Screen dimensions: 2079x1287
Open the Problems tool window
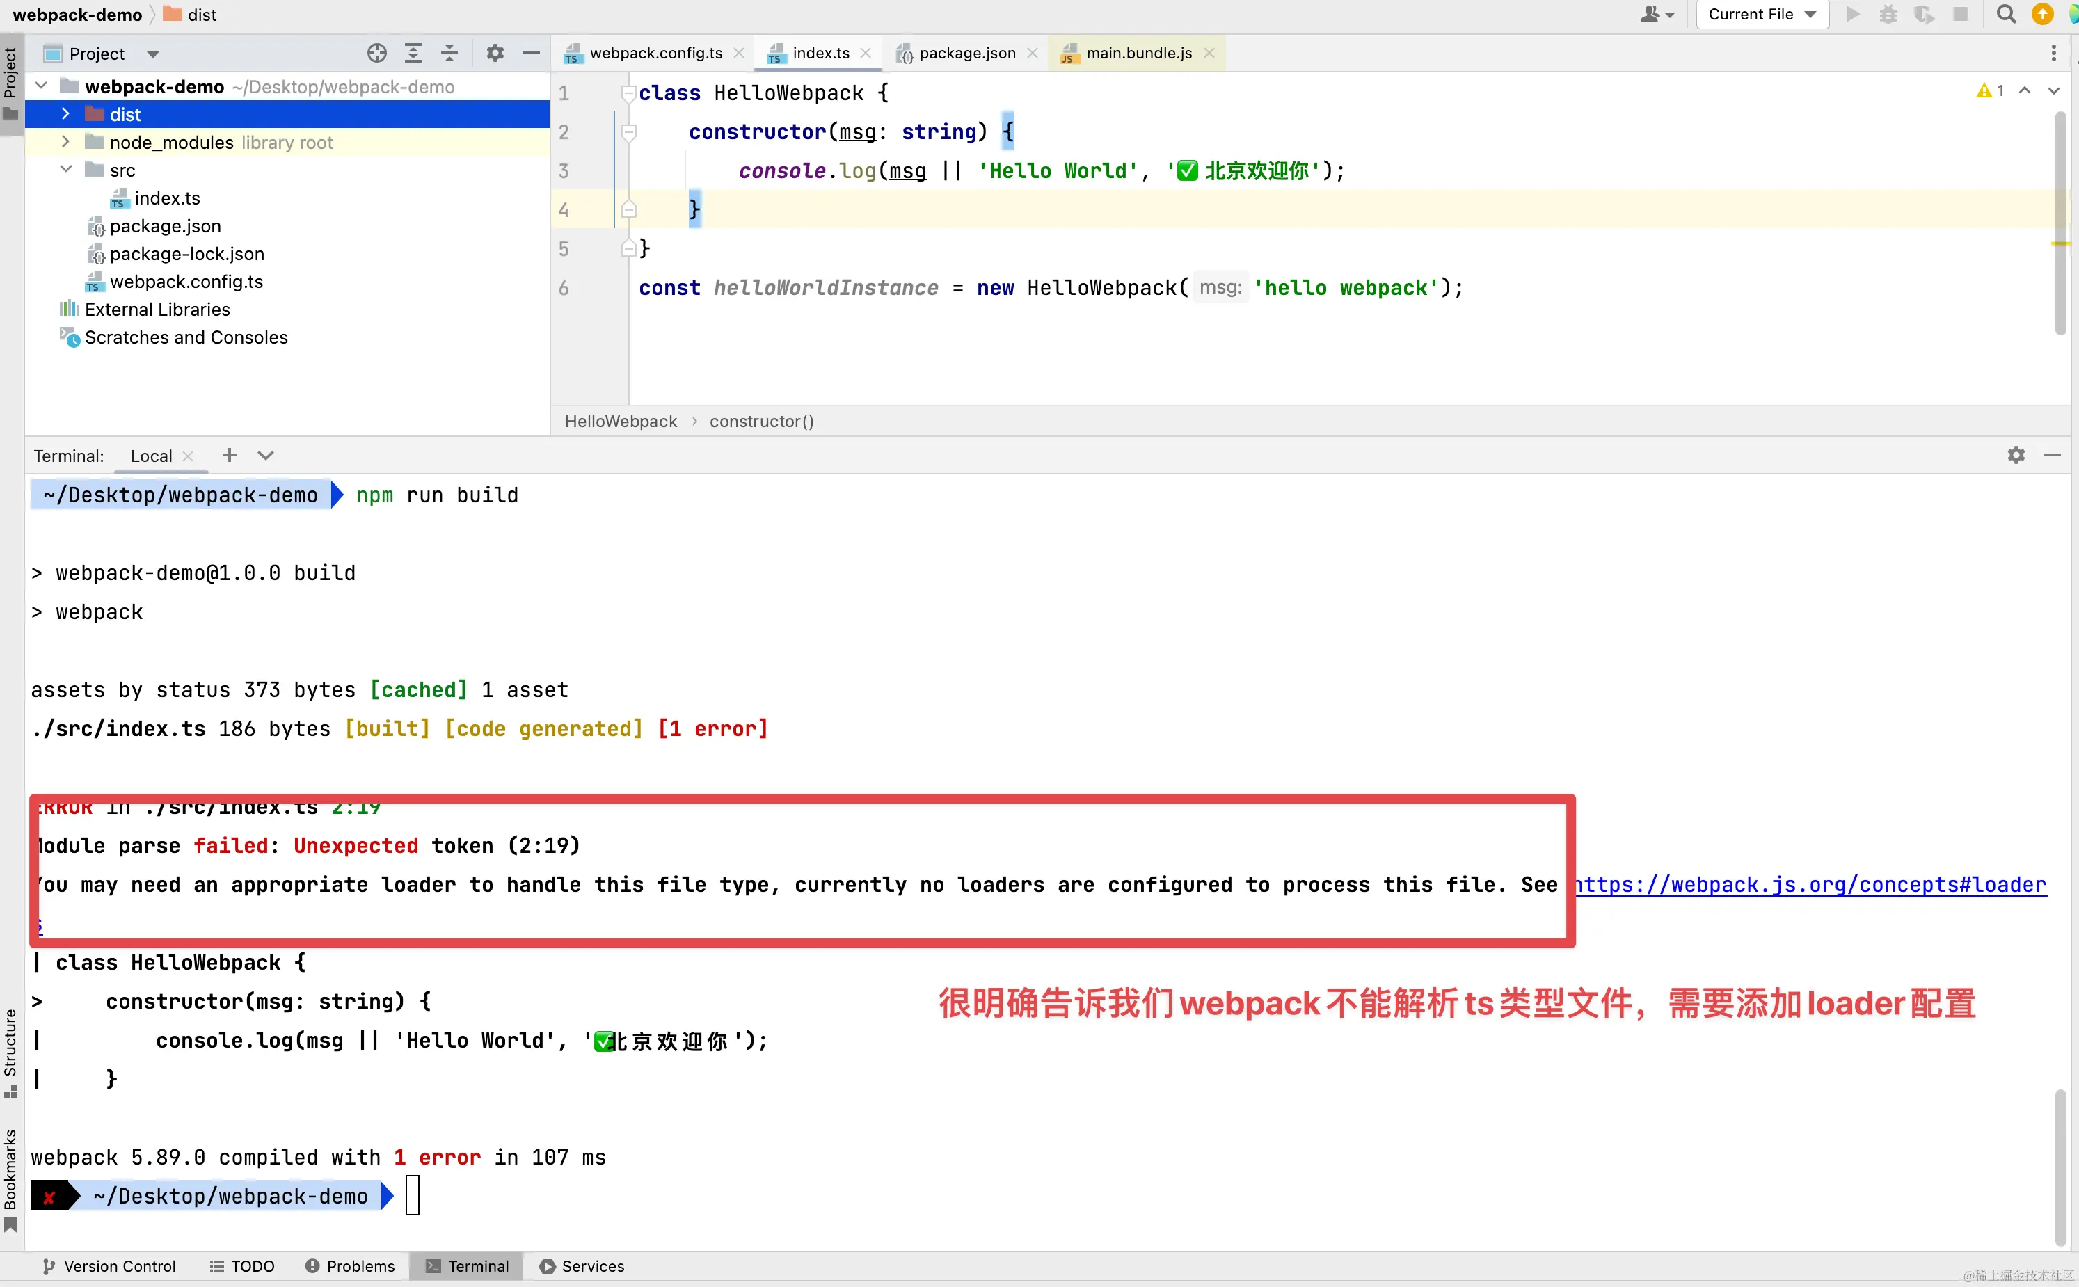click(350, 1267)
